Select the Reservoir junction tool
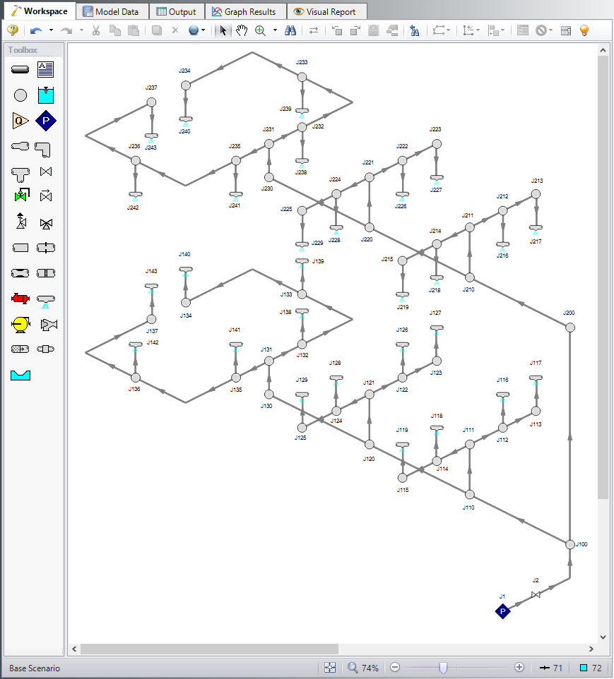Viewport: 614px width, 679px height. tap(45, 95)
